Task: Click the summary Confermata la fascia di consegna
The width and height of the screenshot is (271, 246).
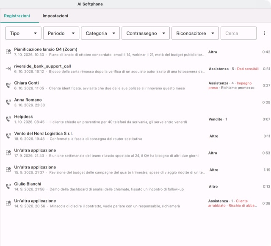Action: [x=96, y=139]
